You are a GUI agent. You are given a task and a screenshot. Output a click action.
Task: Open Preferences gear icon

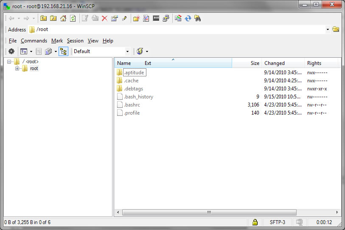pyautogui.click(x=11, y=51)
